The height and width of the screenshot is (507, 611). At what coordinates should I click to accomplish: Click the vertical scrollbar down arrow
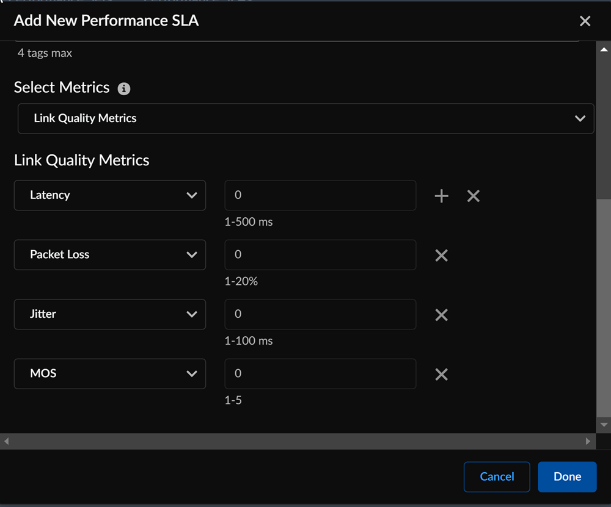[604, 425]
